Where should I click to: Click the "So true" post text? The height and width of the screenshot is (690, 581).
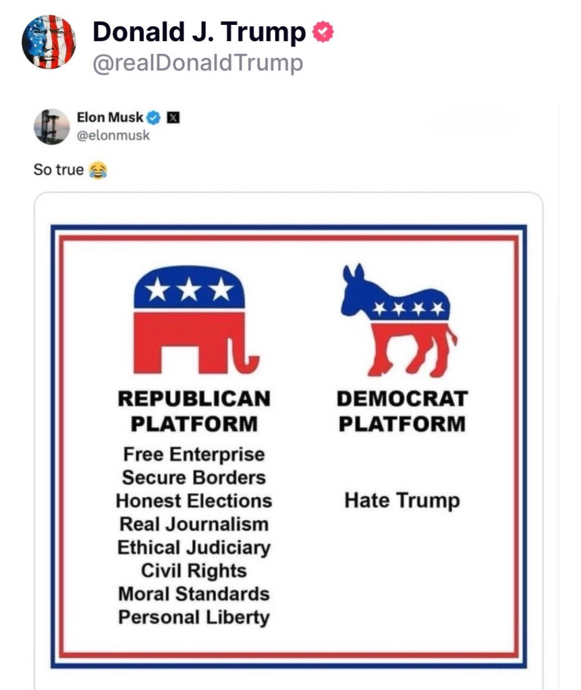click(x=59, y=170)
